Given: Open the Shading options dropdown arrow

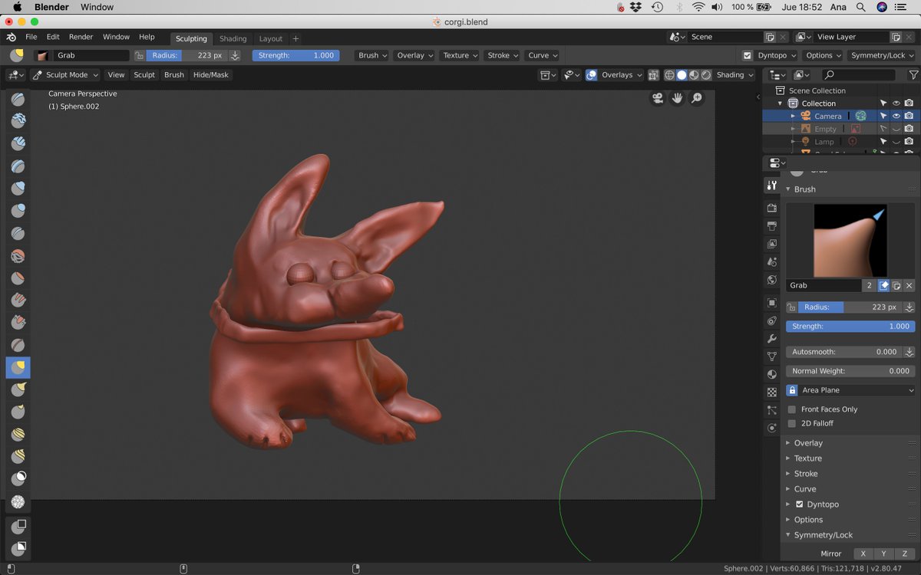Looking at the screenshot, I should click(750, 75).
